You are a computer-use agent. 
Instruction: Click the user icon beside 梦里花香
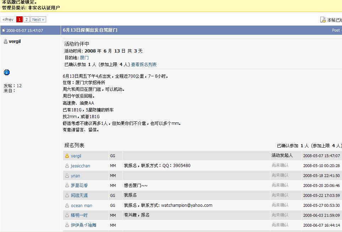click(67, 186)
